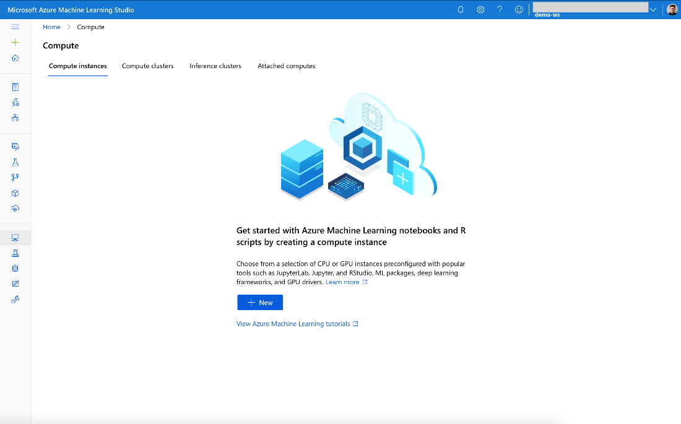681x424 pixels.
Task: Click the demo-ws workspace name
Action: coord(547,15)
